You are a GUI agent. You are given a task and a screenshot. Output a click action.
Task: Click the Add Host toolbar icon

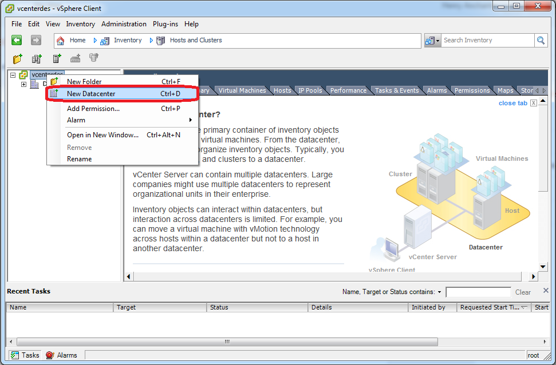[75, 58]
